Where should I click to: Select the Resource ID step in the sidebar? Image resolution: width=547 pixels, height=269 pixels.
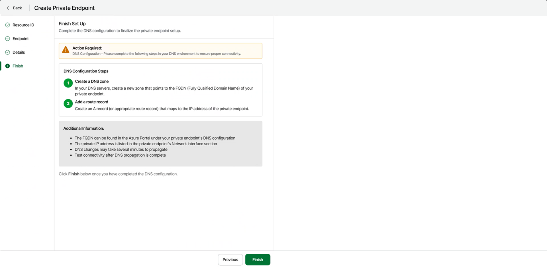point(23,25)
